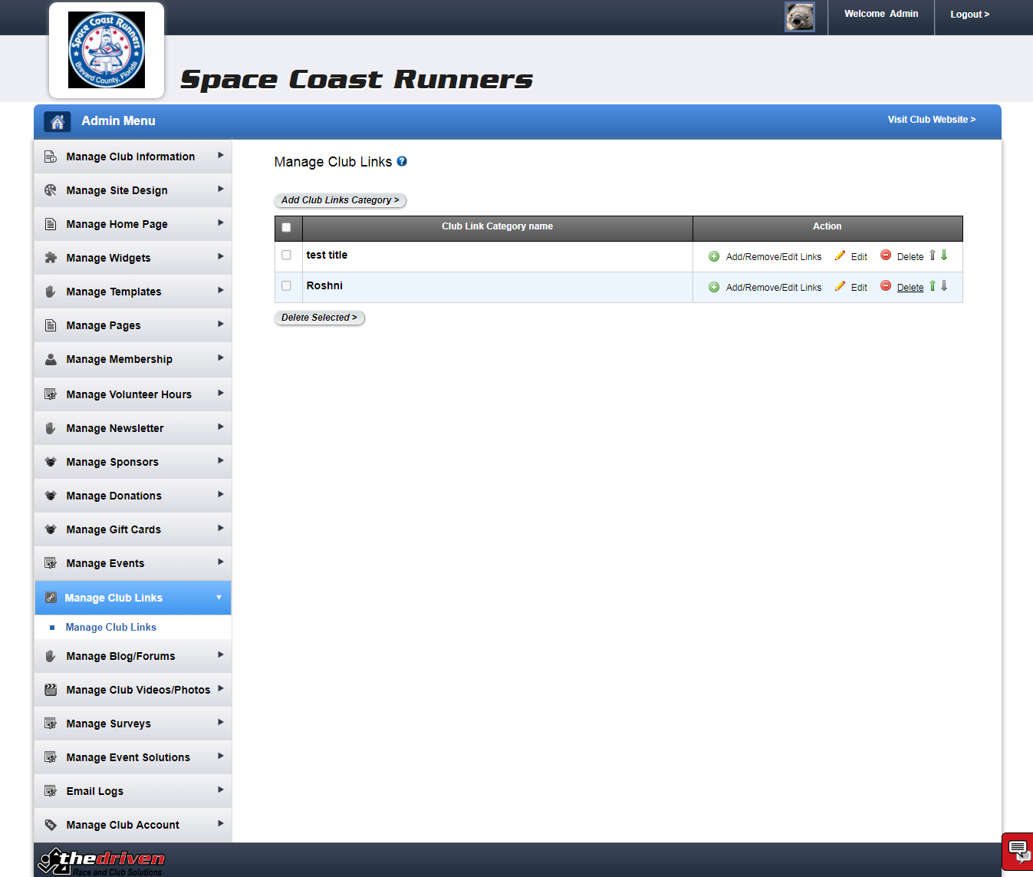Check the select-all checkbox in table header

(x=287, y=227)
